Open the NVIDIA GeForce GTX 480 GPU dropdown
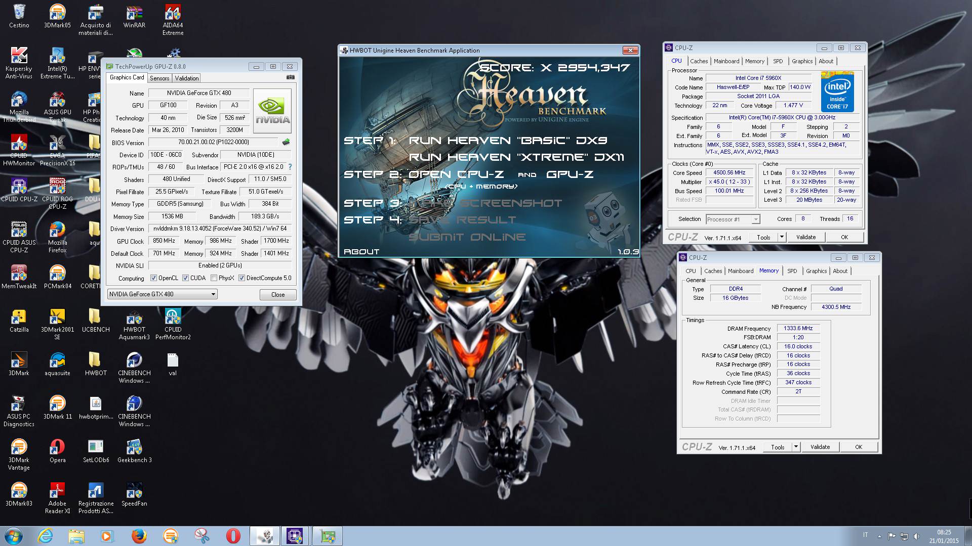The width and height of the screenshot is (972, 546). pos(162,294)
